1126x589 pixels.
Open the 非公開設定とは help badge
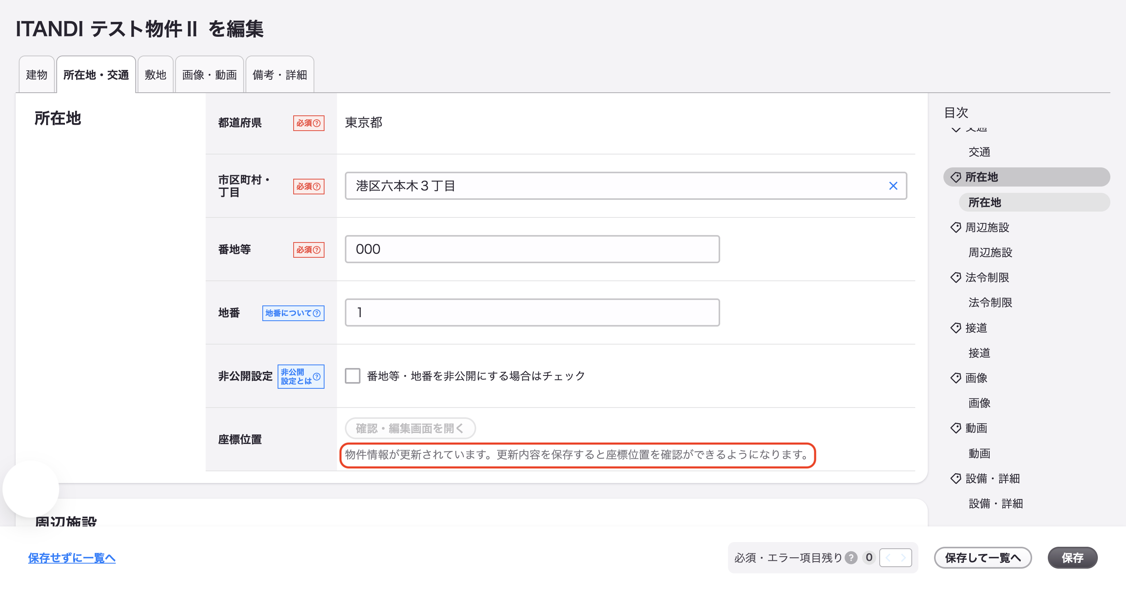point(301,377)
